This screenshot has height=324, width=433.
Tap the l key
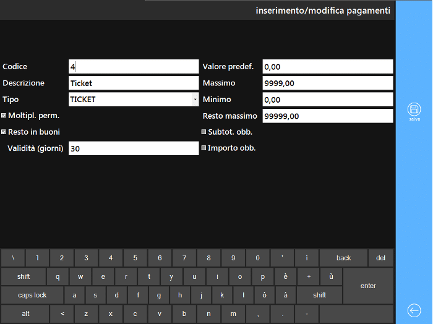tap(244, 295)
